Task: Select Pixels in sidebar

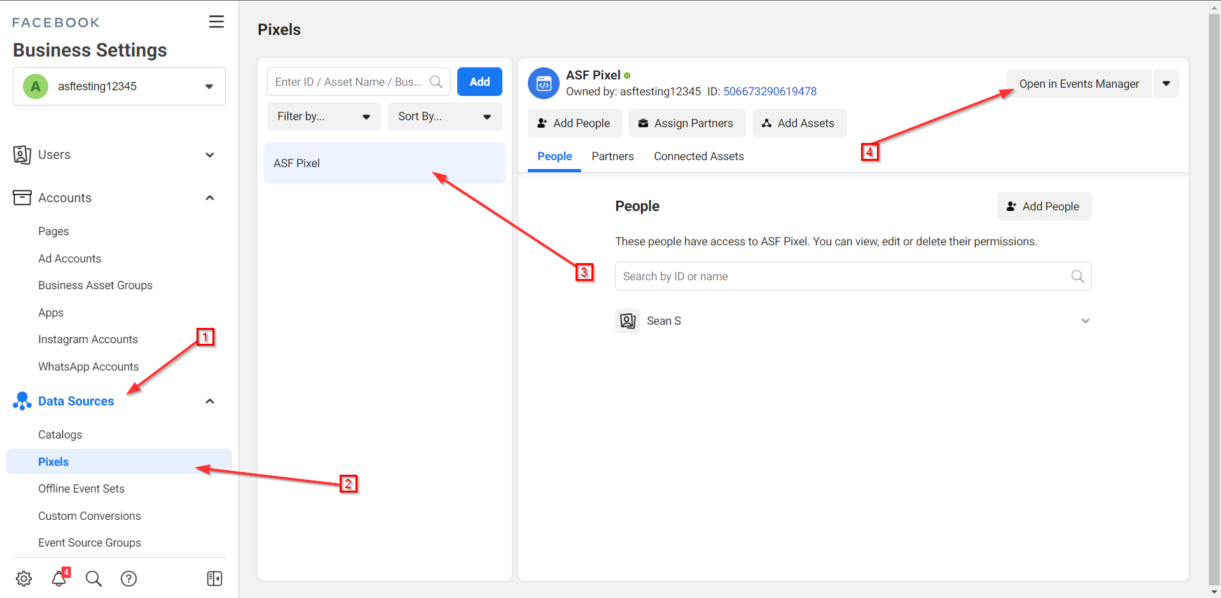Action: point(119,462)
